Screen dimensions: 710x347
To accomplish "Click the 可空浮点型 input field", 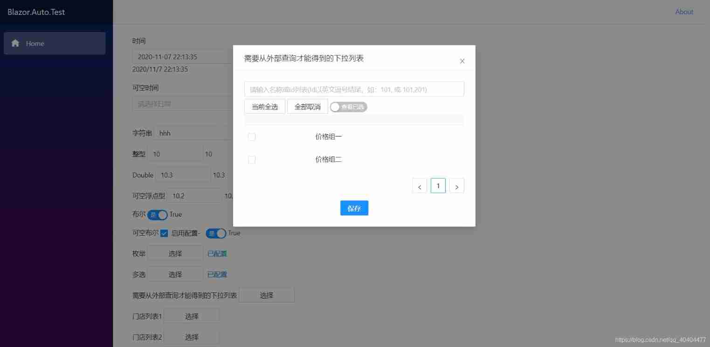I will pos(194,196).
